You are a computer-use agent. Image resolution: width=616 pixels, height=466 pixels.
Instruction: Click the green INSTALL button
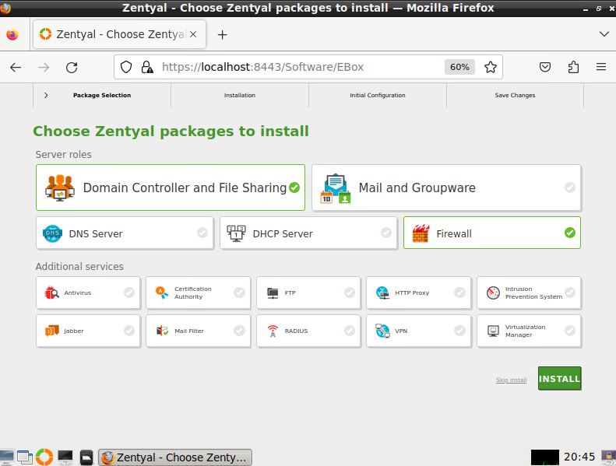pos(559,378)
